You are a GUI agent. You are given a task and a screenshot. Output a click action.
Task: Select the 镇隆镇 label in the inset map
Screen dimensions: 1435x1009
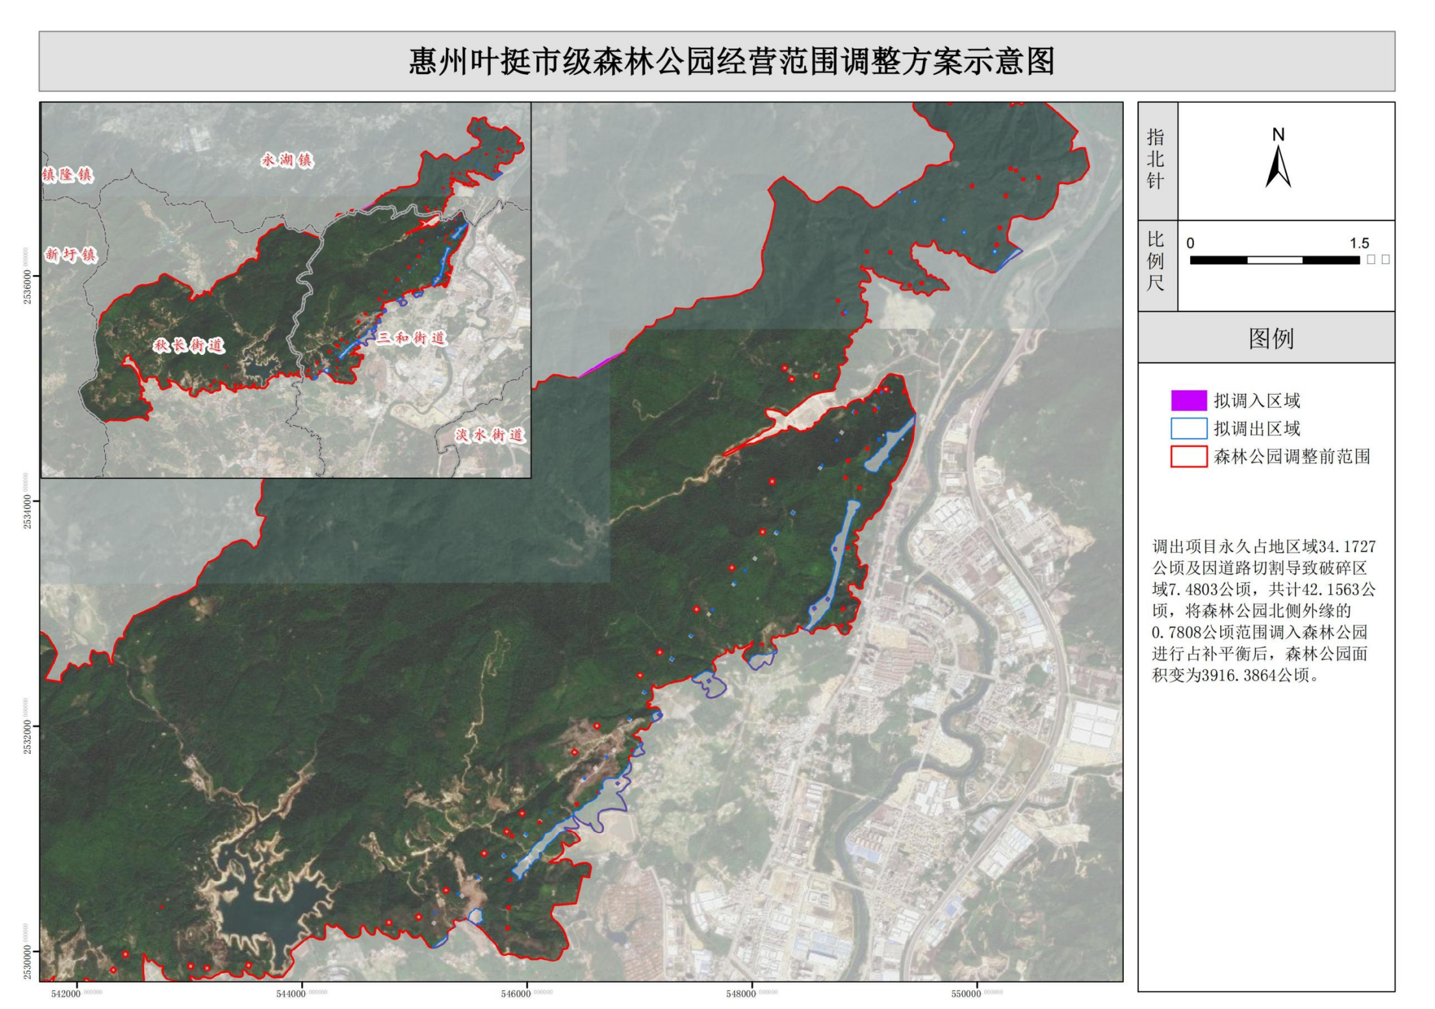click(x=68, y=175)
